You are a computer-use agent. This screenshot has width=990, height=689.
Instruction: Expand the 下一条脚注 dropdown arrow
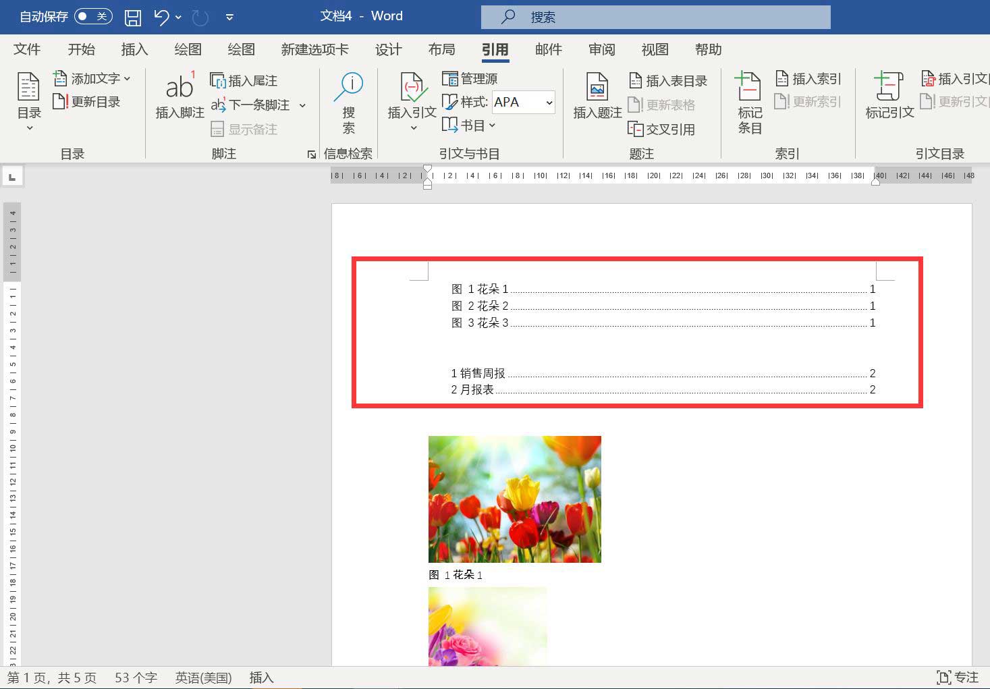click(x=302, y=105)
